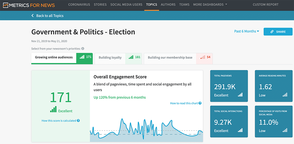This screenshot has width=294, height=144.
Task: Click the red bars icon showing 54
Action: click(203, 57)
